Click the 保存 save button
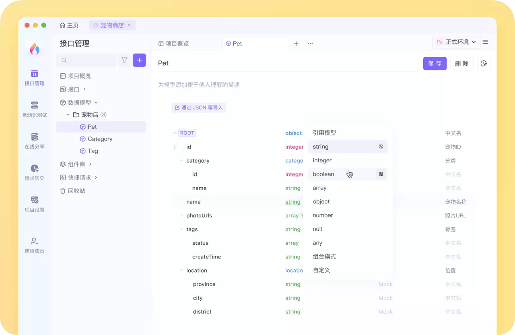 click(435, 64)
